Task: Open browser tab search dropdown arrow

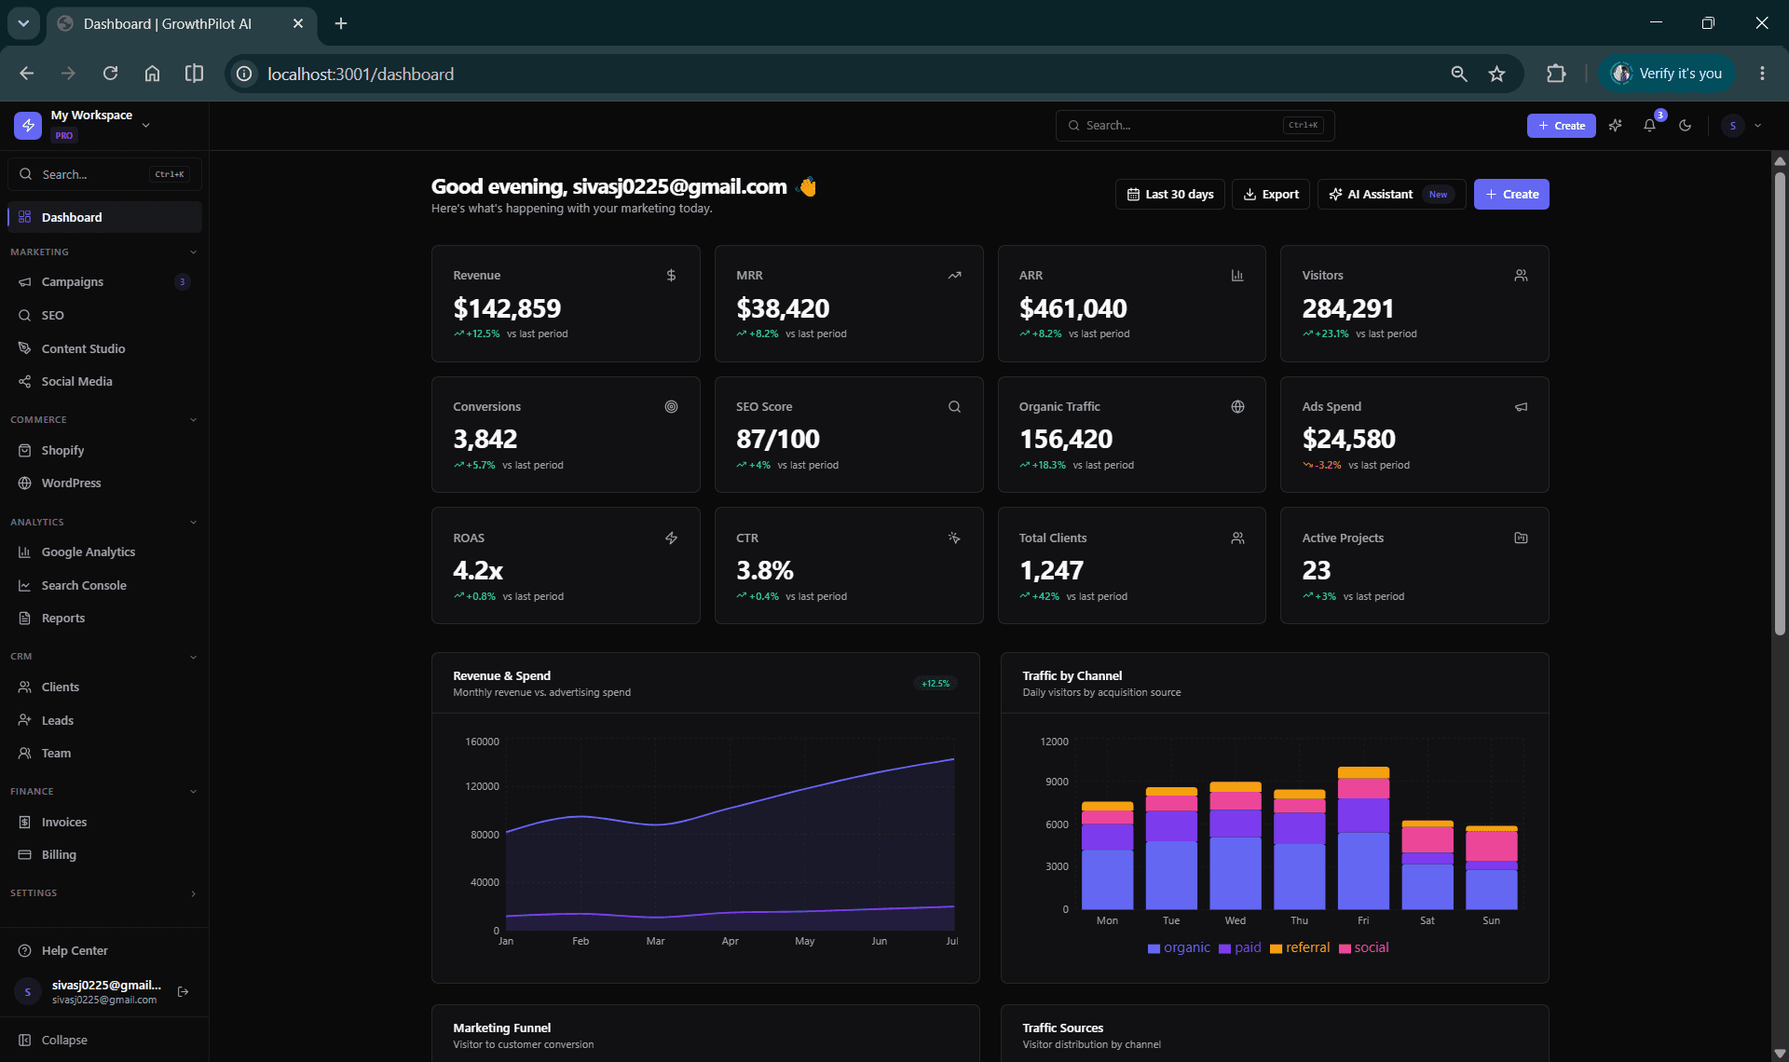Action: click(23, 23)
